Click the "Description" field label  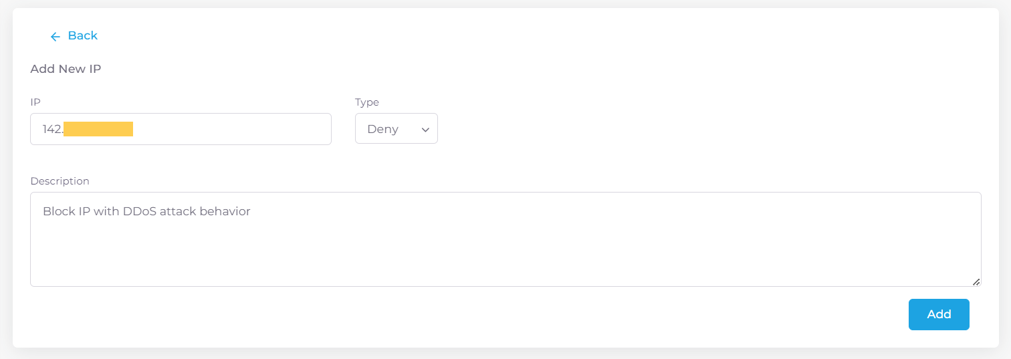pos(60,181)
